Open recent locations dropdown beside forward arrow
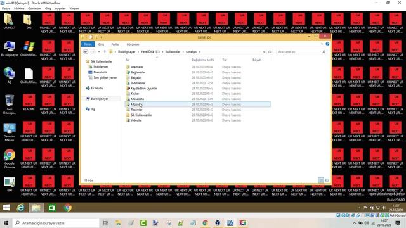 click(99, 52)
